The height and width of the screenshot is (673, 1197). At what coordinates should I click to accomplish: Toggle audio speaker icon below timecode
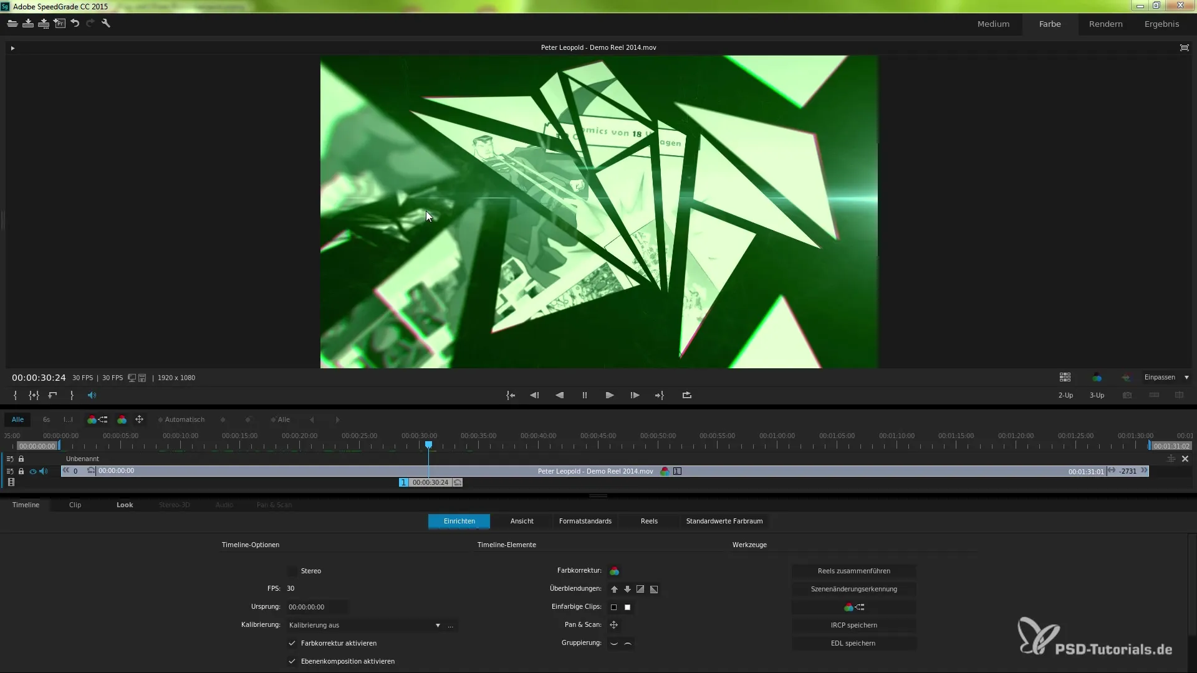(x=92, y=395)
